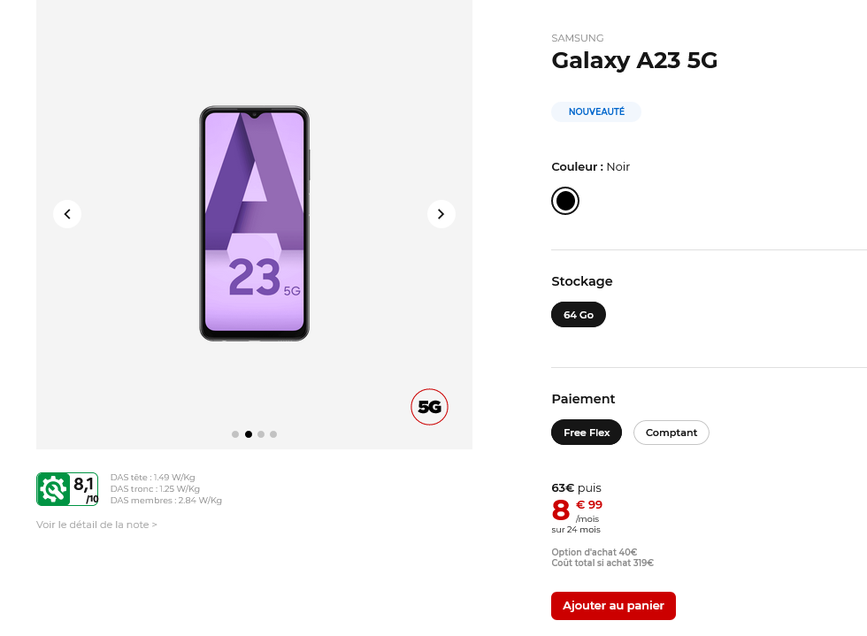Select the first carousel dot
The image size is (867, 636).
point(235,434)
